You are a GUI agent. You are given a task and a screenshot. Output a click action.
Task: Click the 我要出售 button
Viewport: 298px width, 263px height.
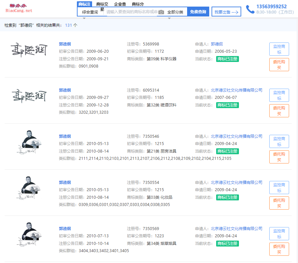pos(226,12)
